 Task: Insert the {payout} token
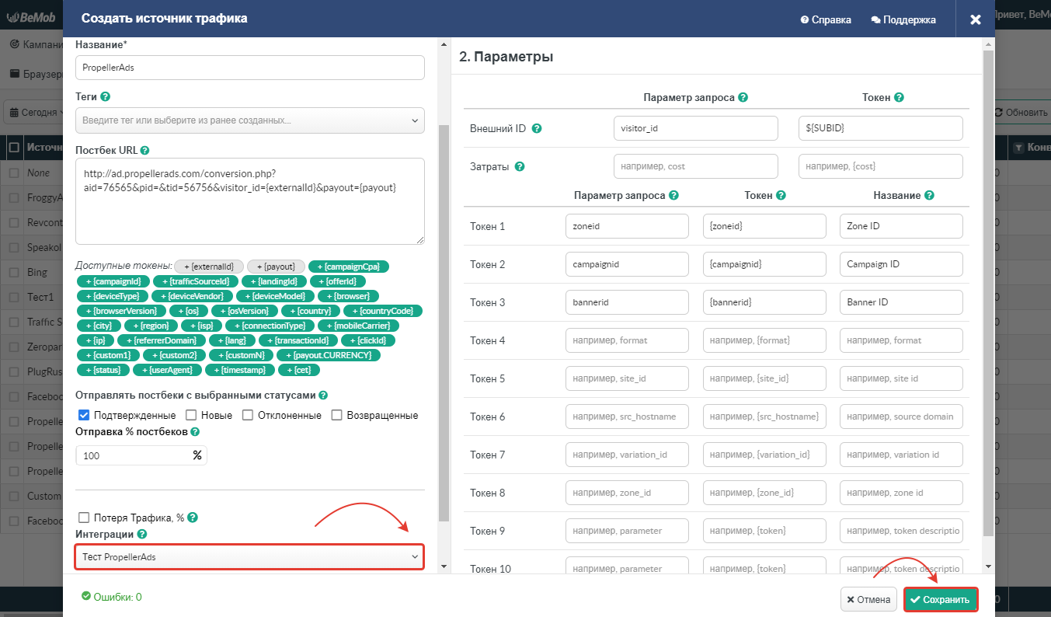click(x=277, y=267)
